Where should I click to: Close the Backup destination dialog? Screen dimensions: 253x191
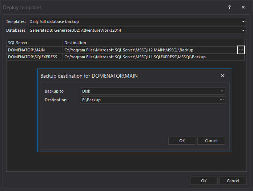[x=222, y=76]
